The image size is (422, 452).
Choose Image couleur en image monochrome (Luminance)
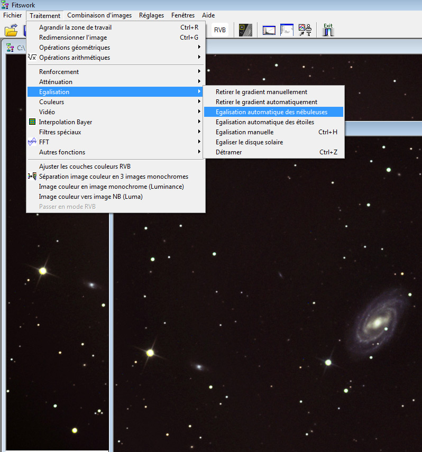click(x=116, y=187)
